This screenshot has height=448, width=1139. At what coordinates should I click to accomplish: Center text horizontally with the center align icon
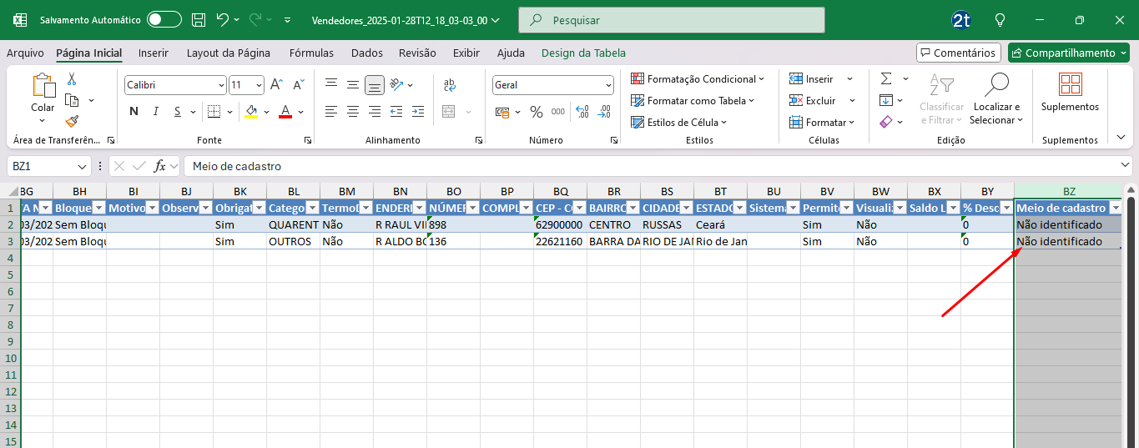point(353,112)
